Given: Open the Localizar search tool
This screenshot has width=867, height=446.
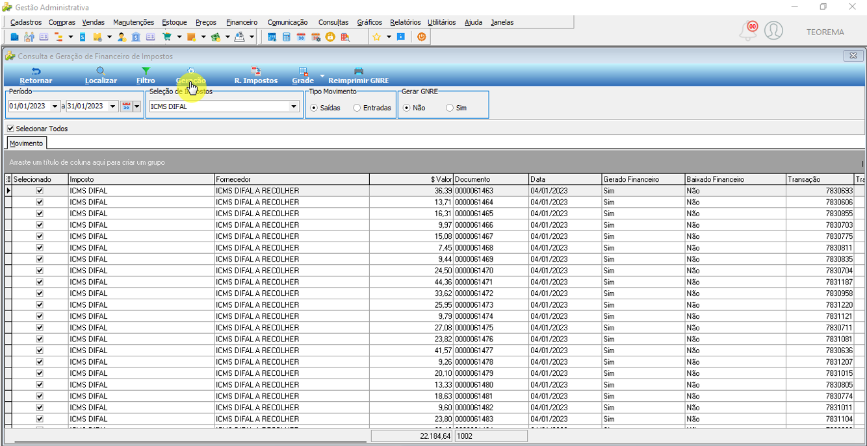Looking at the screenshot, I should click(101, 75).
